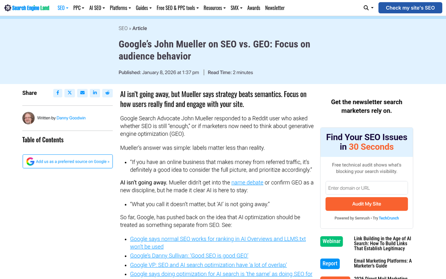The image size is (446, 279).
Task: Share the article on Reddit
Action: [x=107, y=93]
